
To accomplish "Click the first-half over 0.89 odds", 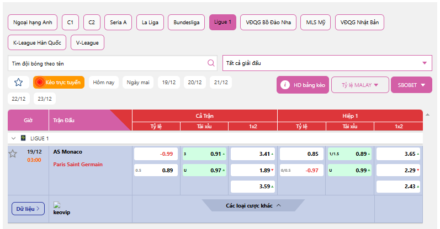I will coord(349,154).
